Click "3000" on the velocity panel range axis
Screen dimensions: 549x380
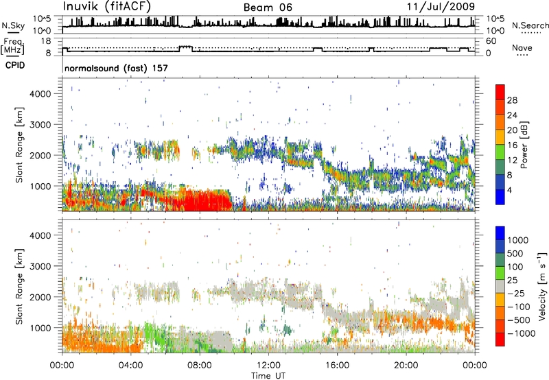coord(40,266)
